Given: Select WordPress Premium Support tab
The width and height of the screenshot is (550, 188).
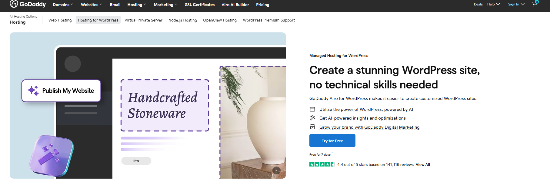Looking at the screenshot, I should [269, 20].
